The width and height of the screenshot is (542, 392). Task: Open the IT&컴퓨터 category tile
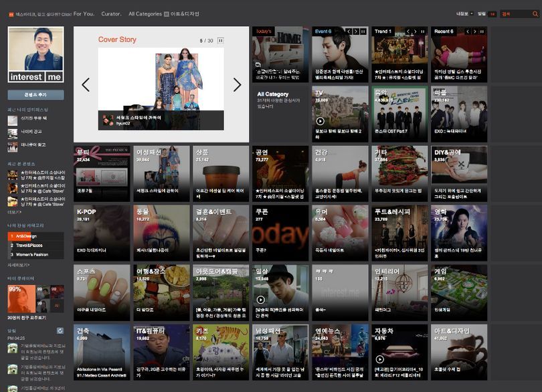[161, 353]
